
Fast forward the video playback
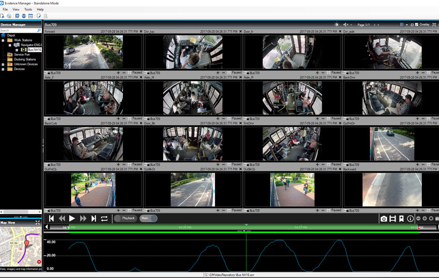click(x=83, y=218)
